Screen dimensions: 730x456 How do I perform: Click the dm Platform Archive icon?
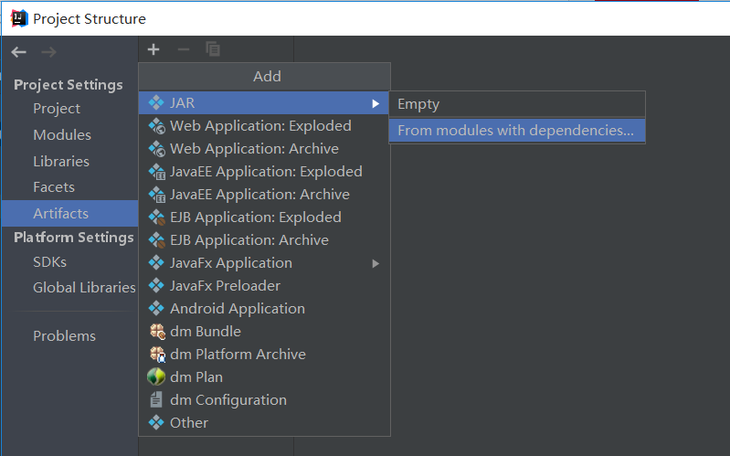click(x=157, y=355)
